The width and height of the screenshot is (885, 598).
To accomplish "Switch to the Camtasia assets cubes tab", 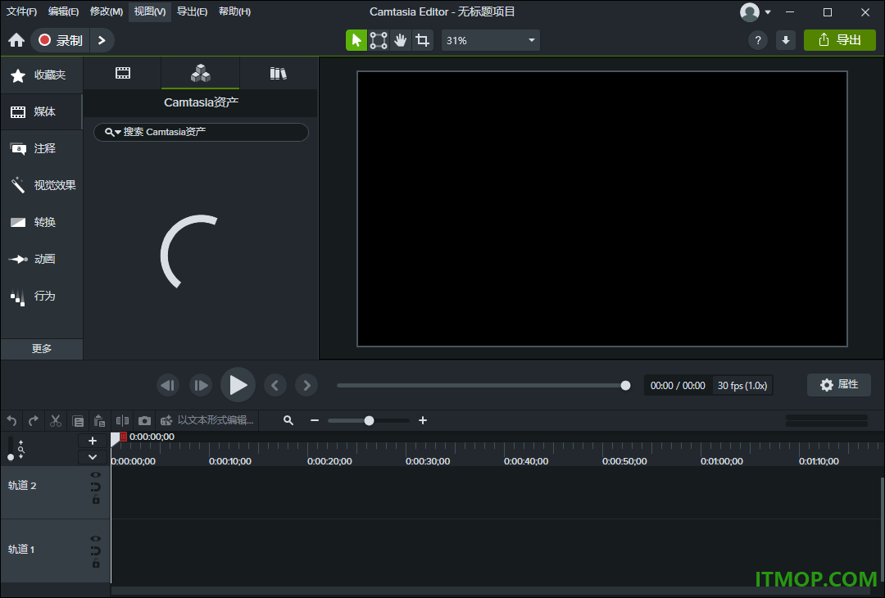I will coord(201,73).
